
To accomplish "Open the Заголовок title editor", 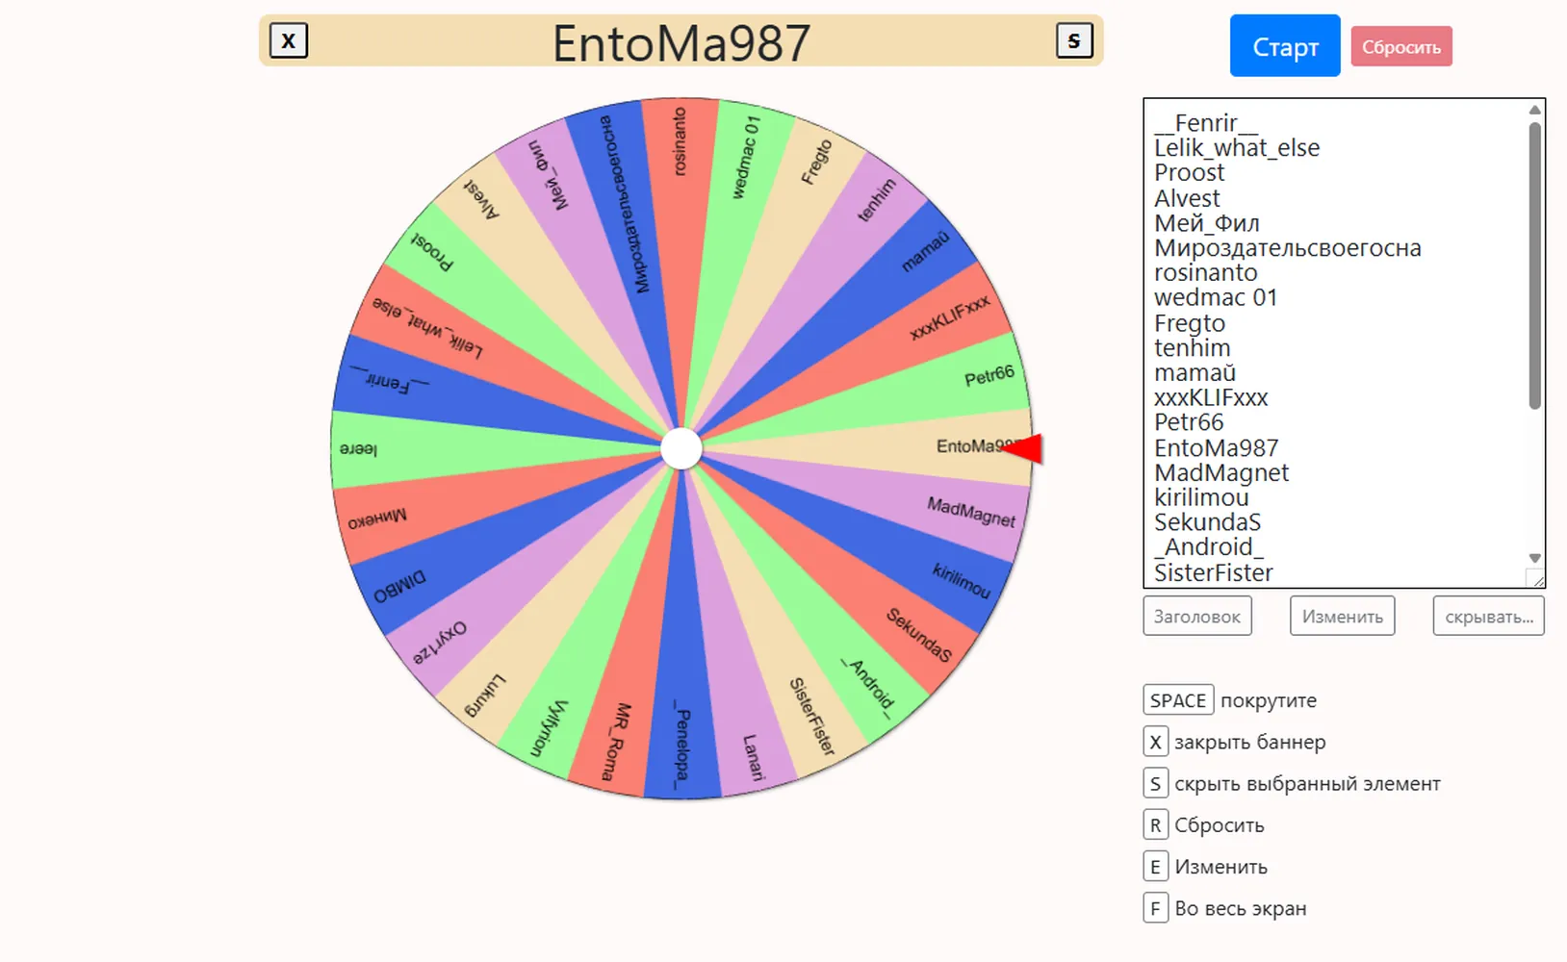I will tap(1197, 617).
